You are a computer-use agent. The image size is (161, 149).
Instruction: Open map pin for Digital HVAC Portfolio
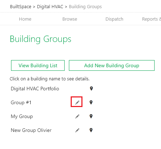91,89
